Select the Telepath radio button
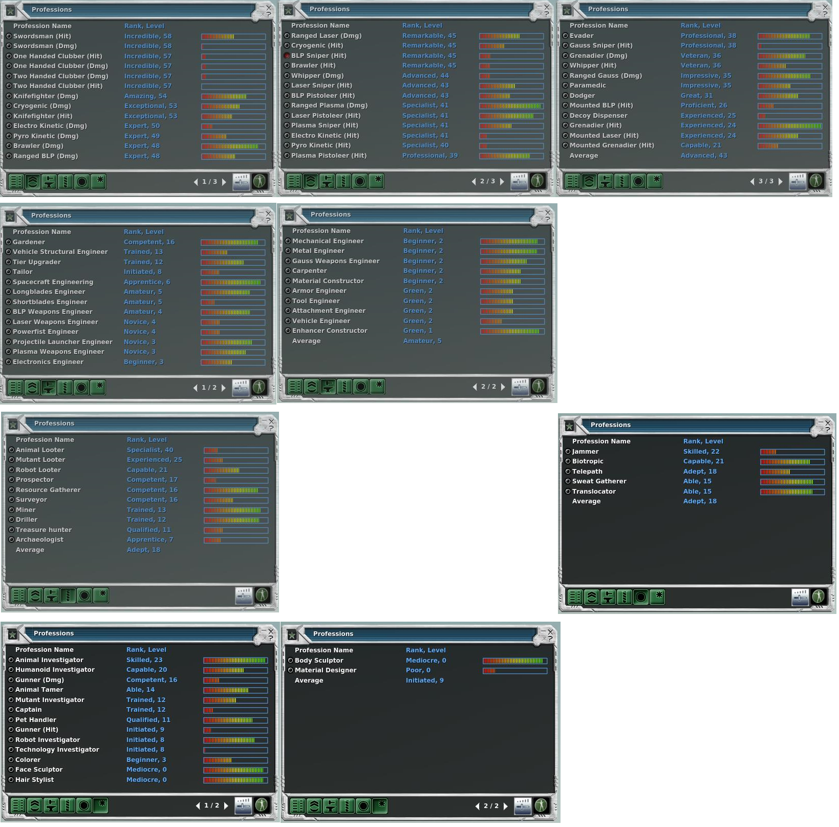The height and width of the screenshot is (827, 839). tap(568, 472)
